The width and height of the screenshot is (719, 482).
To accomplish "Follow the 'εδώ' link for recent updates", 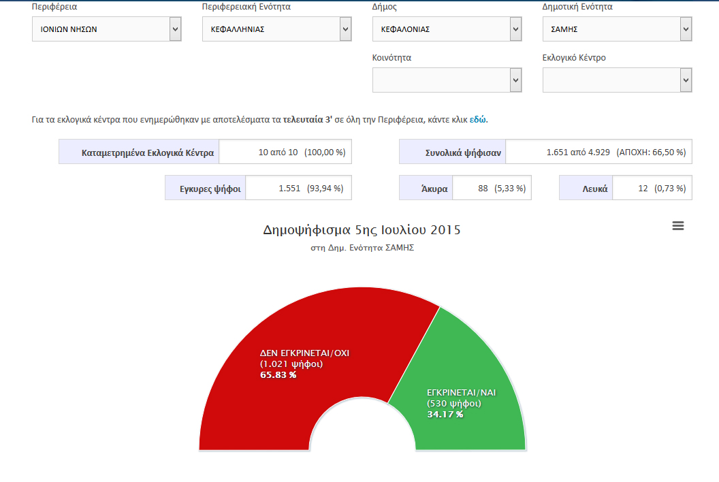I will pyautogui.click(x=478, y=119).
